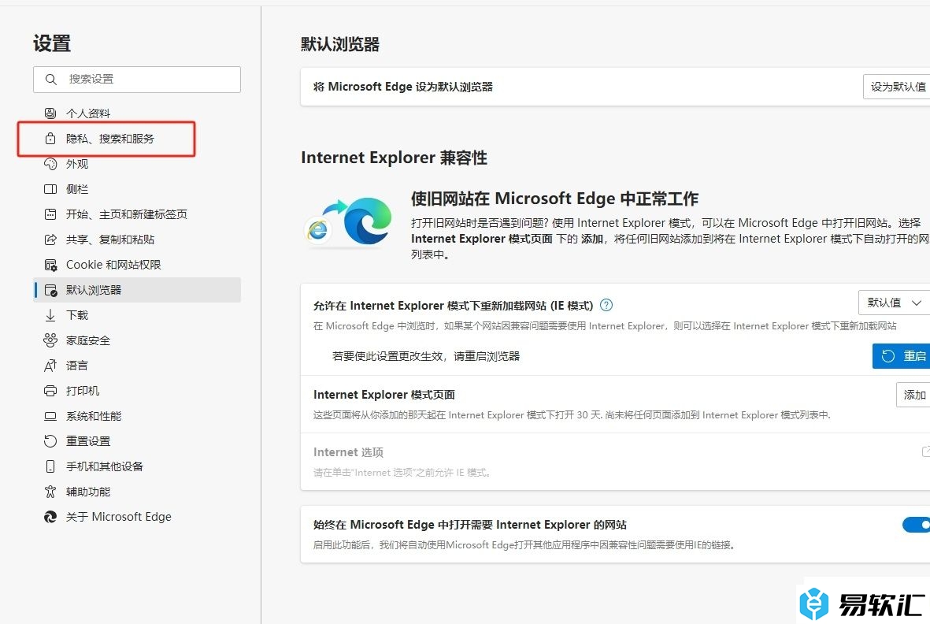Toggle 始终在 Microsoft Edge 中打开 IE 网站 switch
The width and height of the screenshot is (930, 624).
(917, 525)
